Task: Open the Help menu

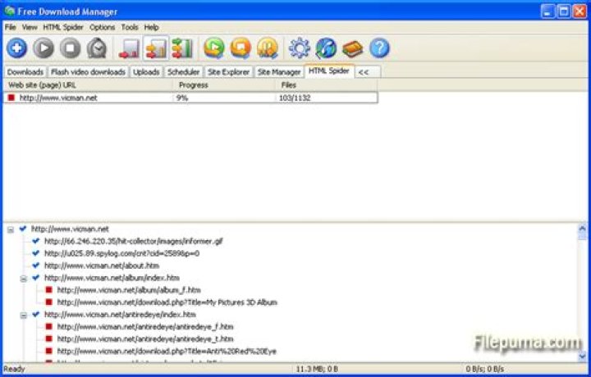Action: pyautogui.click(x=152, y=27)
